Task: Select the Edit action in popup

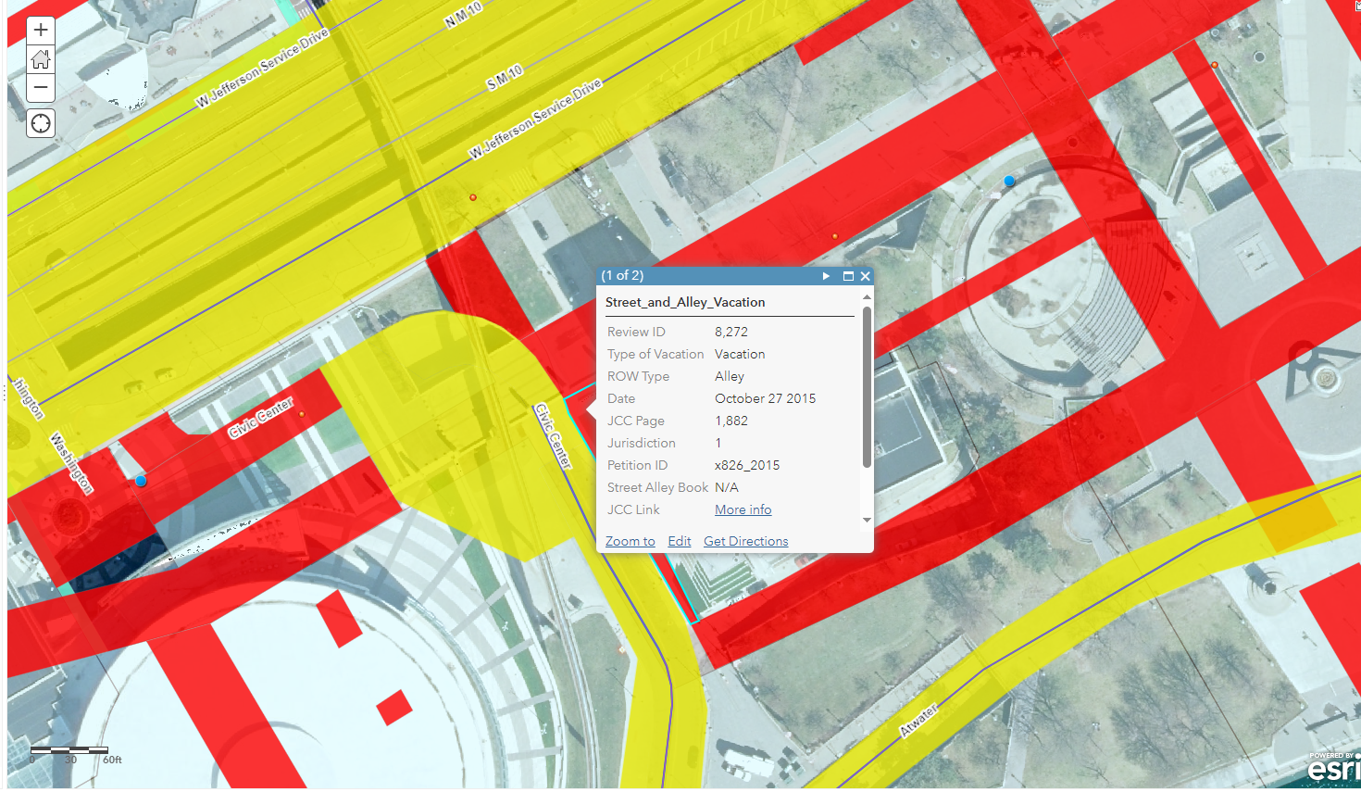Action: click(x=679, y=541)
